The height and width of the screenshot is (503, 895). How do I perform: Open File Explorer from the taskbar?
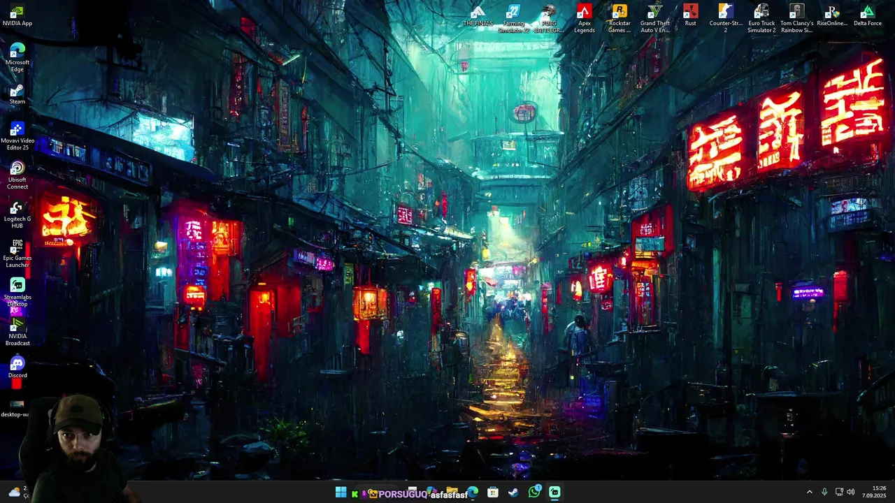[x=452, y=493]
